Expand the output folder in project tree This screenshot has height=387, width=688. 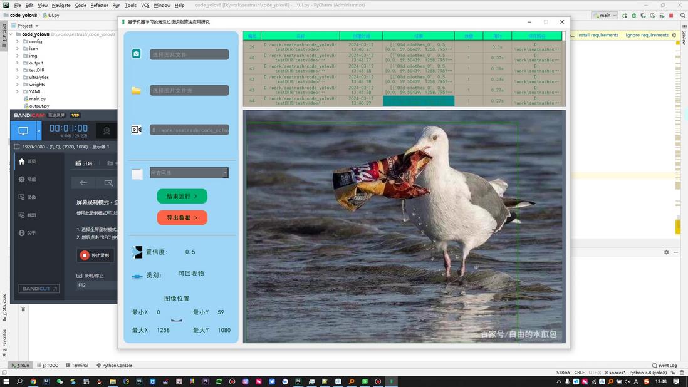pos(18,63)
